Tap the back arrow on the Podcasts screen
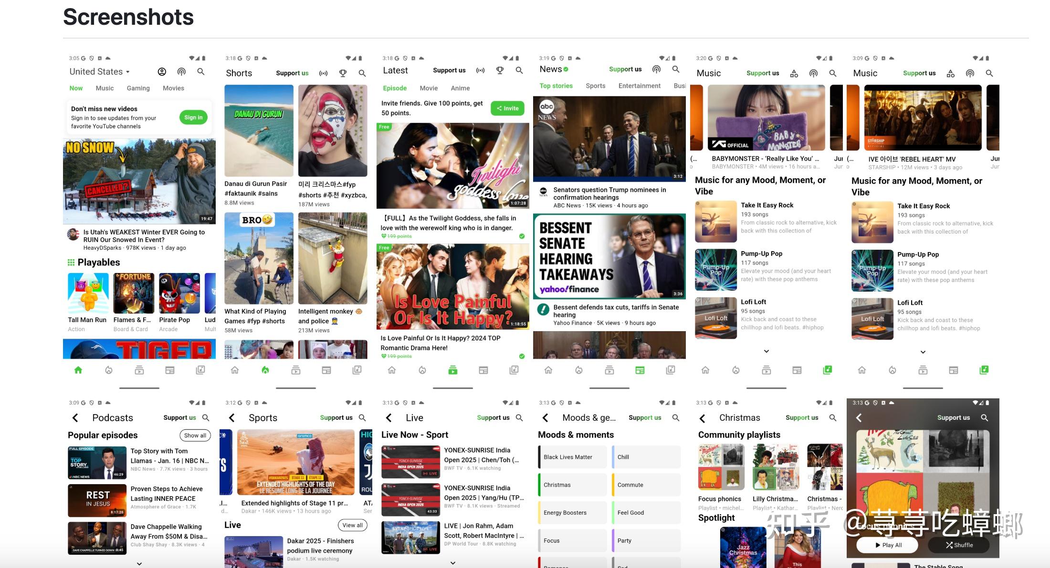Image resolution: width=1050 pixels, height=568 pixels. (75, 418)
